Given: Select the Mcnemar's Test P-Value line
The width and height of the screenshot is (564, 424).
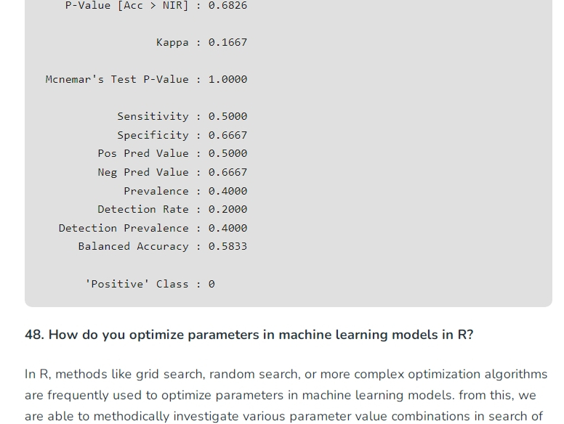Looking at the screenshot, I should click(x=146, y=79).
